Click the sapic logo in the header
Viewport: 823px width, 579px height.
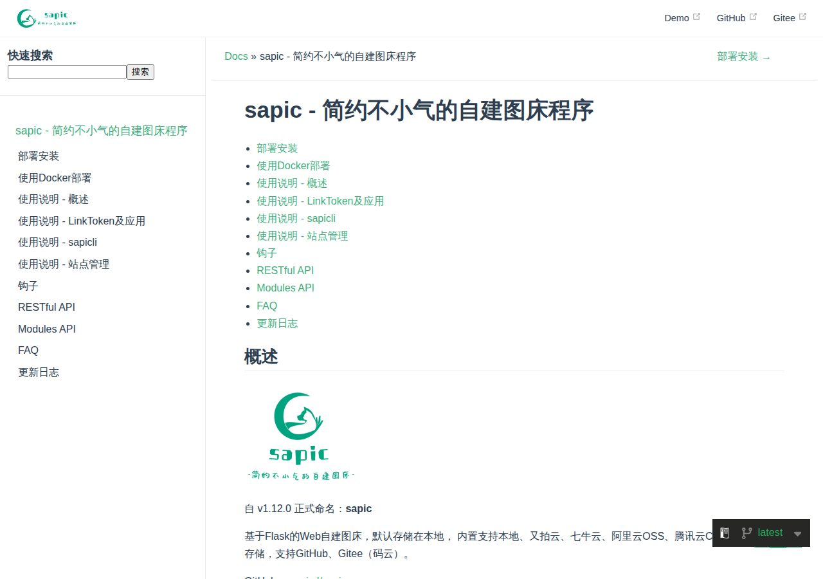46,18
